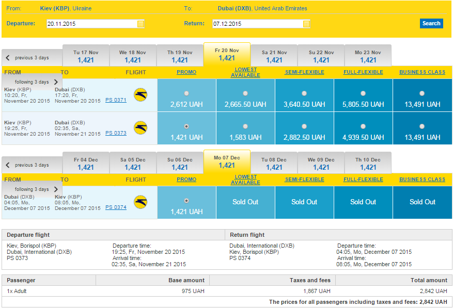Select Business Class fare on PS 0373

(x=422, y=126)
